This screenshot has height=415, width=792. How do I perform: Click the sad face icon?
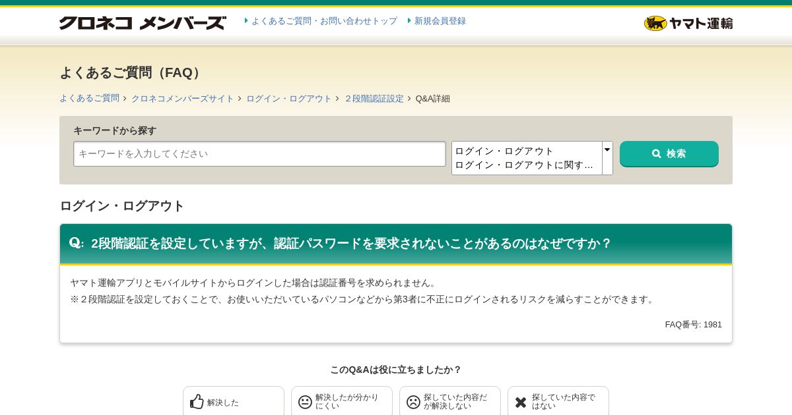click(x=413, y=402)
